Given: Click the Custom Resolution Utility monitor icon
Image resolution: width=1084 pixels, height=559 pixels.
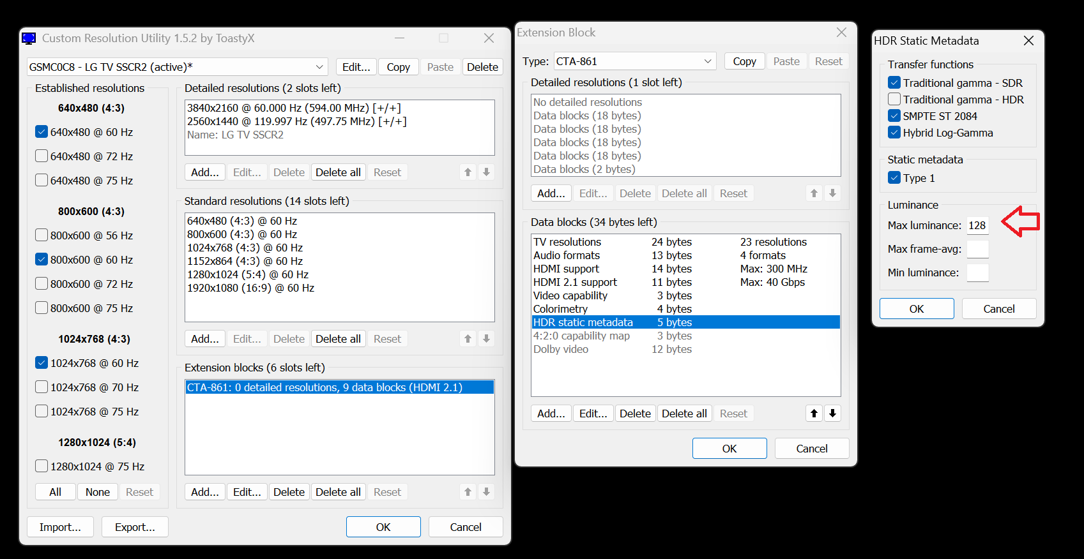Looking at the screenshot, I should 29,38.
